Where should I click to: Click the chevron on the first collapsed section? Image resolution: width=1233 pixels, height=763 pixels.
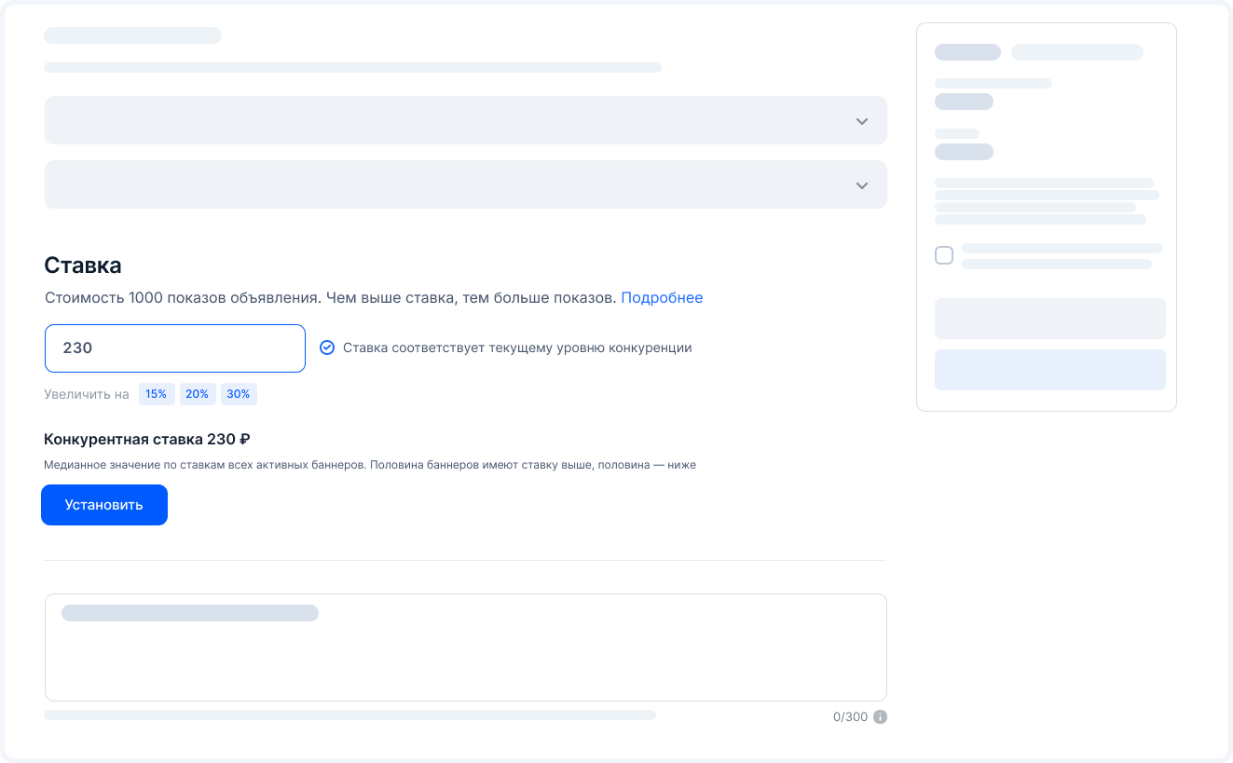click(860, 120)
